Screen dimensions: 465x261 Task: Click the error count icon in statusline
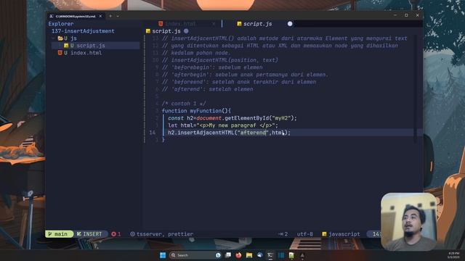(x=113, y=234)
